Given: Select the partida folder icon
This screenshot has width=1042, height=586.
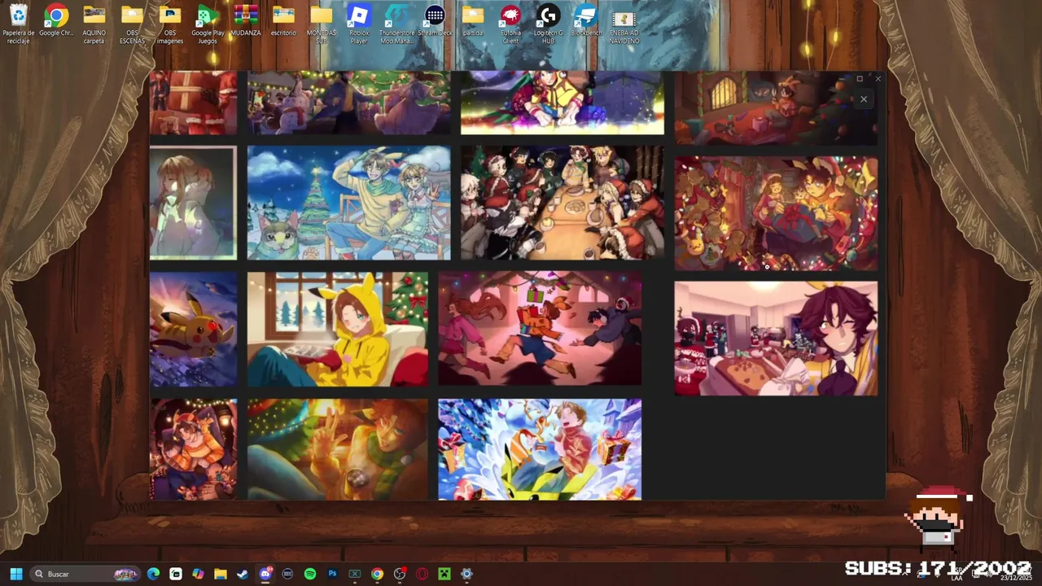Looking at the screenshot, I should tap(473, 22).
